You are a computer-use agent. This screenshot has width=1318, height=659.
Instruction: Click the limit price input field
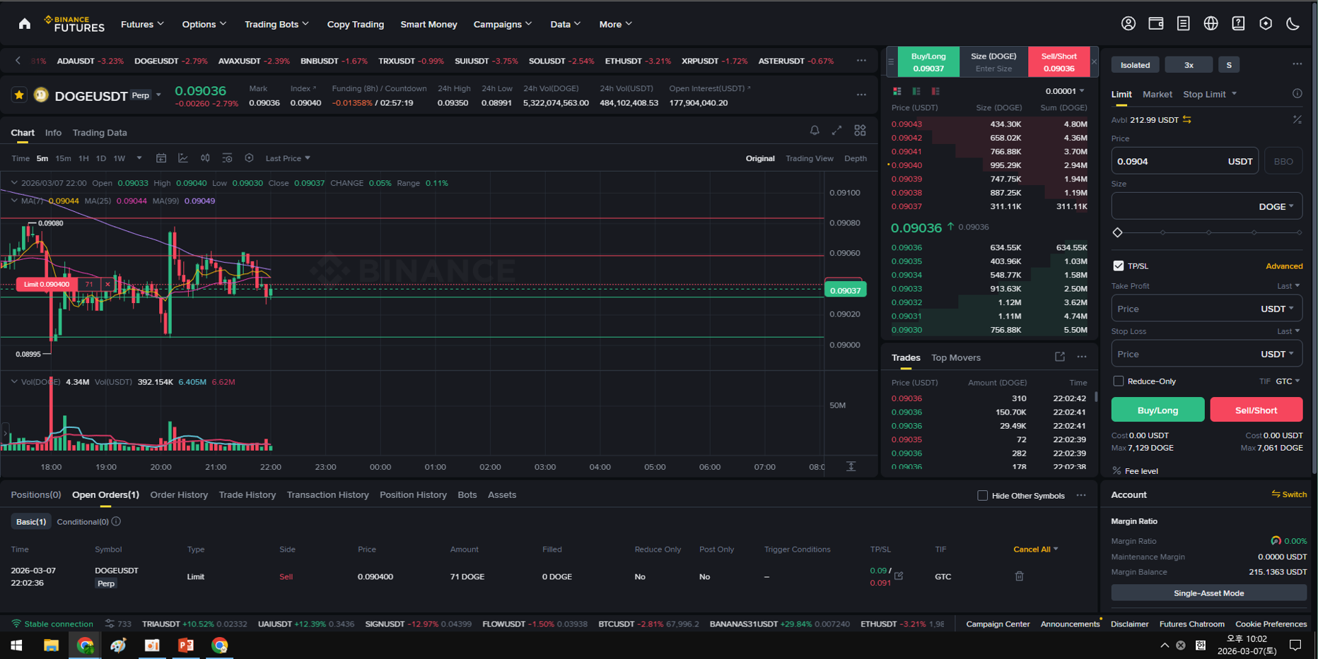[1184, 161]
